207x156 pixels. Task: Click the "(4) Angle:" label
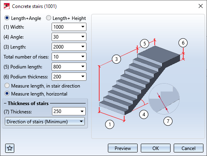click(13, 37)
